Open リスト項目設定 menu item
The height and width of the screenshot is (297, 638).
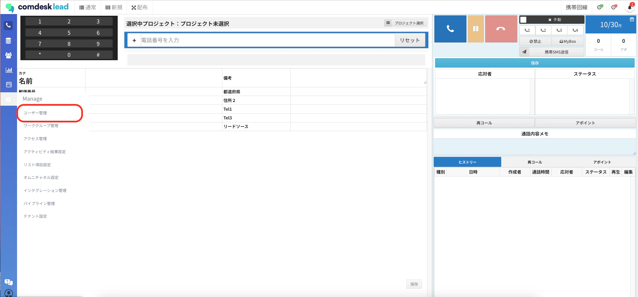click(37, 165)
